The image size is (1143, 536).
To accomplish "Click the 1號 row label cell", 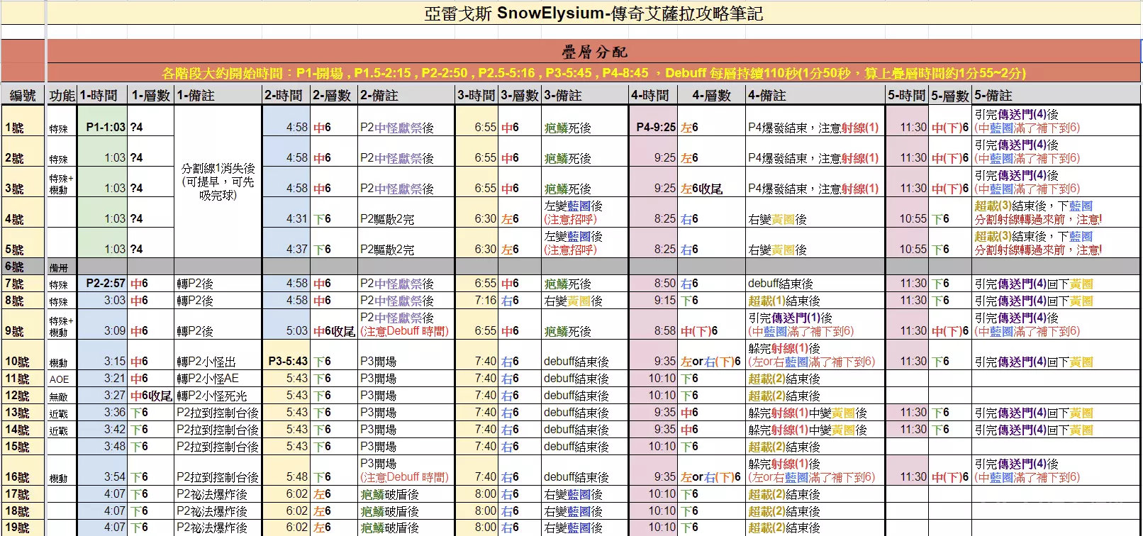I will [x=23, y=128].
